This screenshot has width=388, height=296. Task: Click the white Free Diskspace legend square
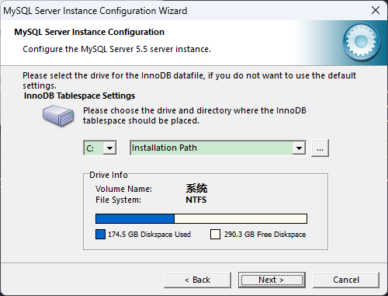pos(215,234)
